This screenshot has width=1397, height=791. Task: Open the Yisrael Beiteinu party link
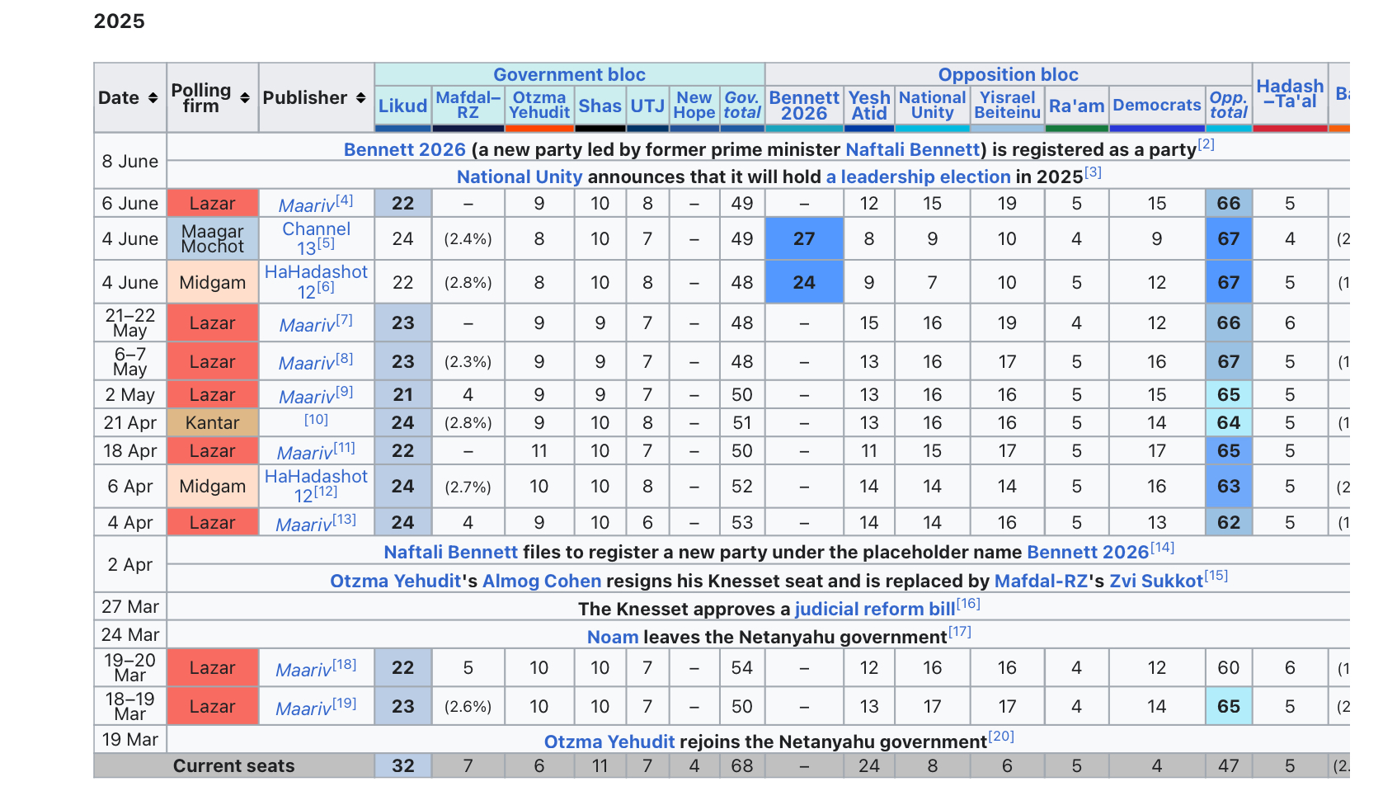1007,105
